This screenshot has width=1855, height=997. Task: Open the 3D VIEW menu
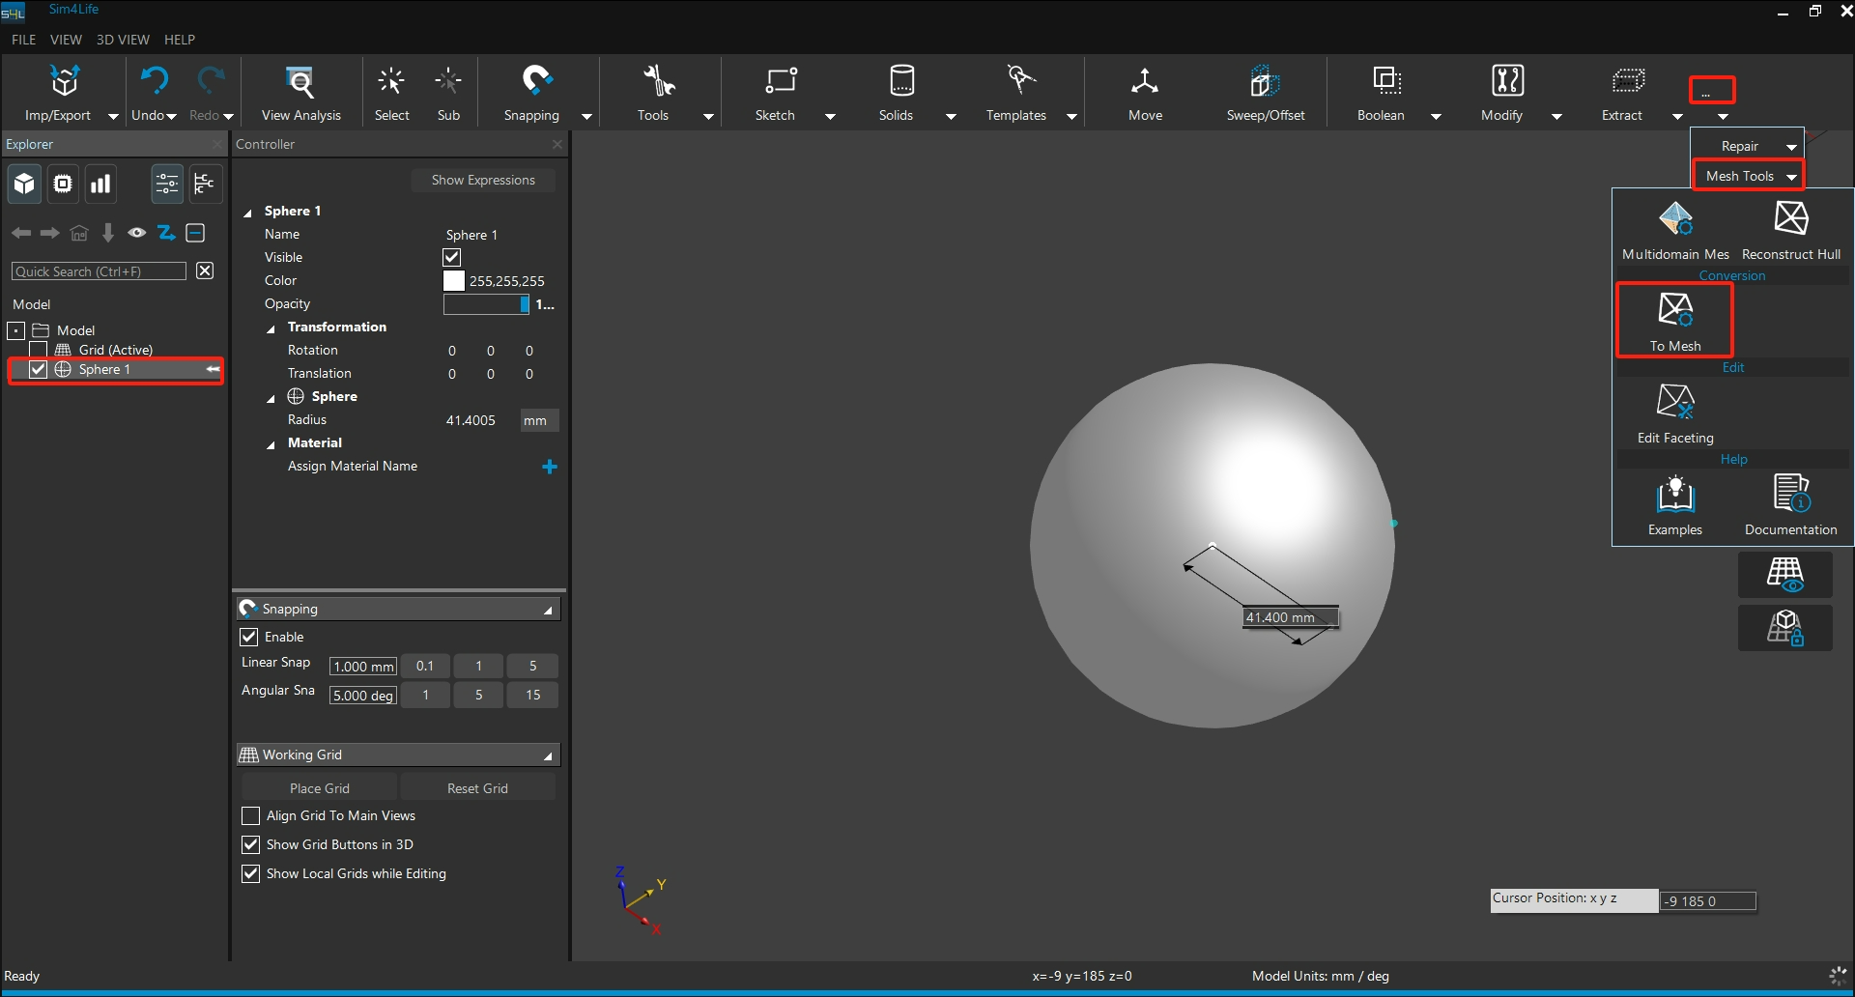[123, 40]
